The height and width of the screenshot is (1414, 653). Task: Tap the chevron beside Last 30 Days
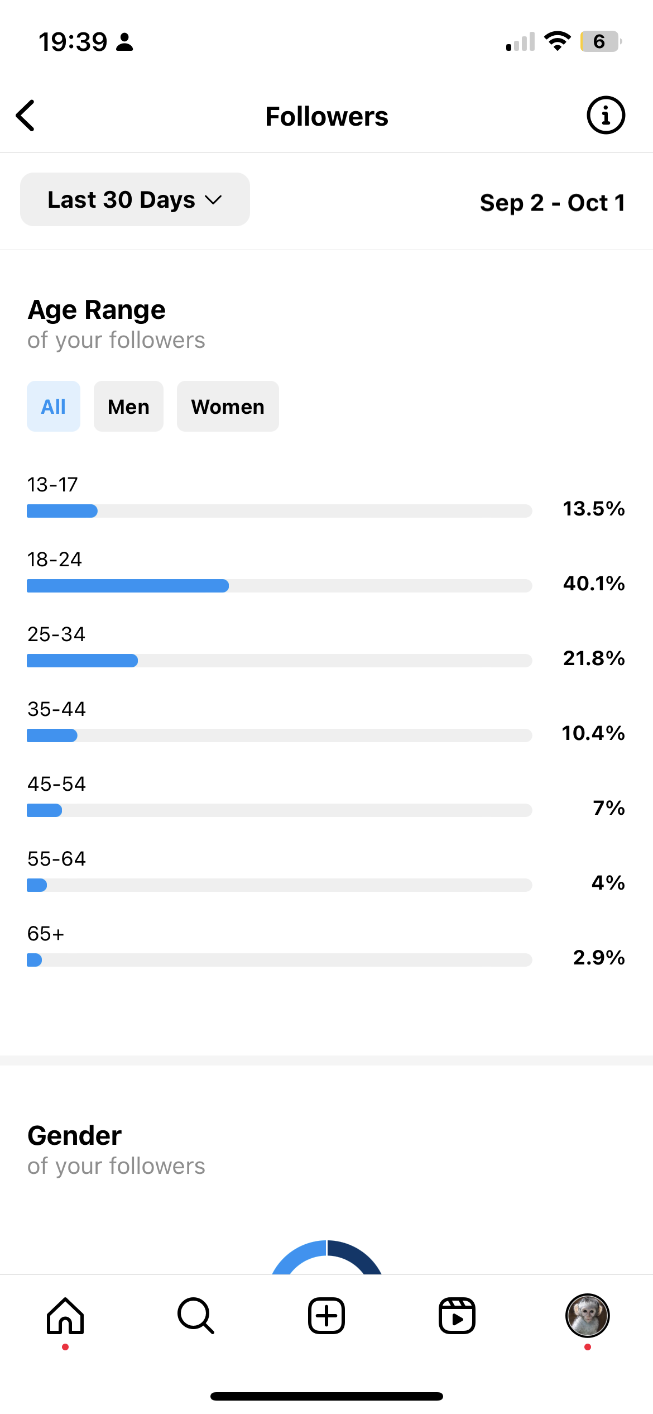(x=214, y=200)
